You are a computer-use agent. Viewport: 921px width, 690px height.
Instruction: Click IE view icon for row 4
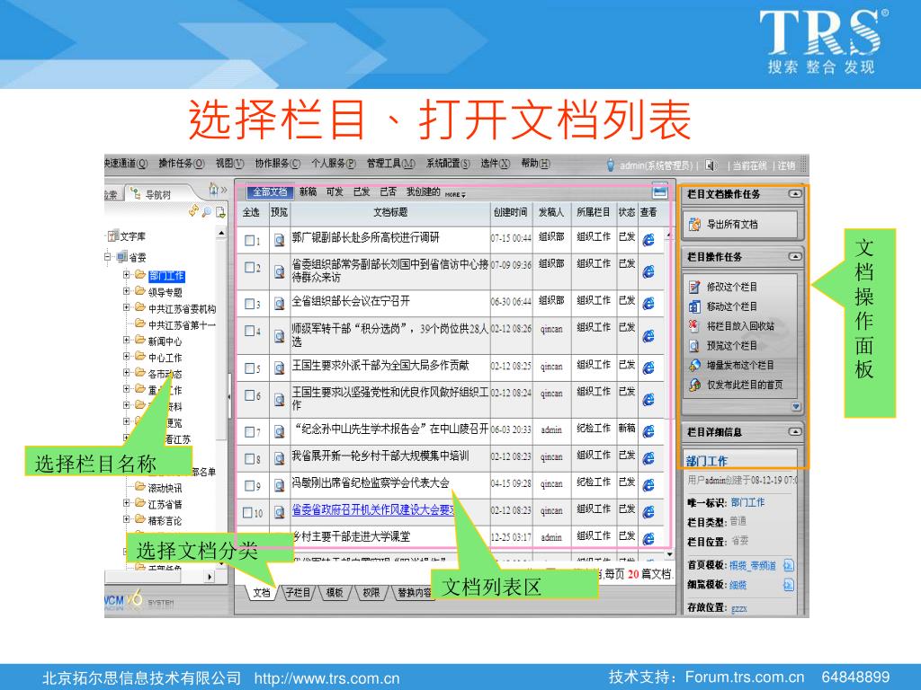(x=648, y=336)
